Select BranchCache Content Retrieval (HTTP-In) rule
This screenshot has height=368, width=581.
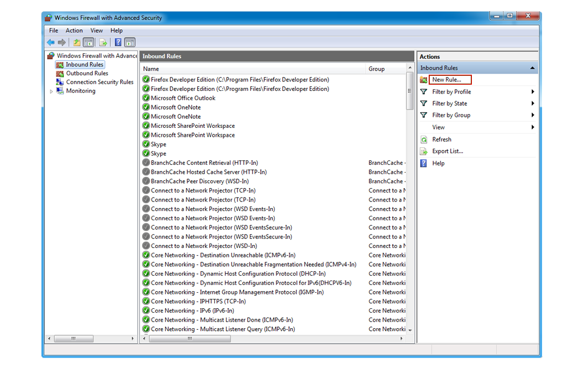[x=204, y=163]
